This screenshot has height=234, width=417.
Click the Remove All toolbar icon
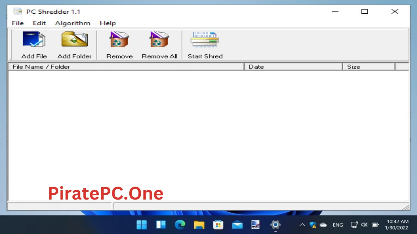[x=159, y=40]
